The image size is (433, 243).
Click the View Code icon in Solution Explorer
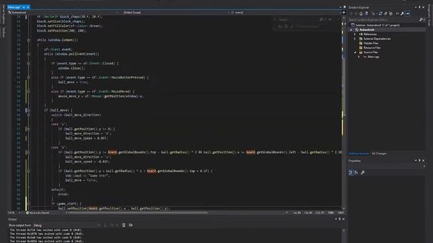tap(397, 13)
